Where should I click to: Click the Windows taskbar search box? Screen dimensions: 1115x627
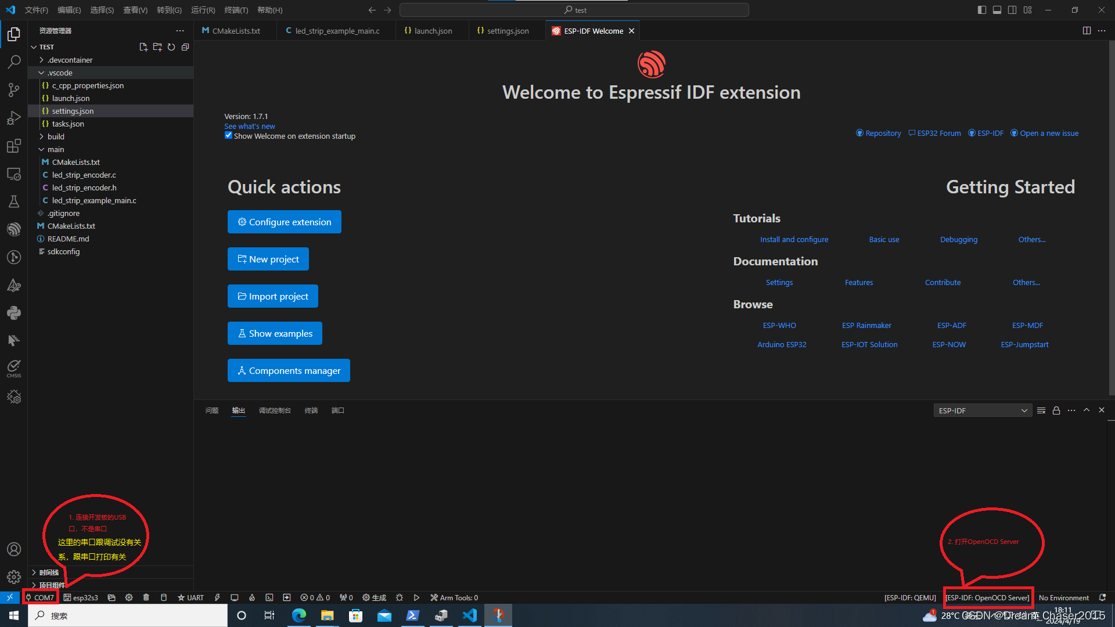128,615
